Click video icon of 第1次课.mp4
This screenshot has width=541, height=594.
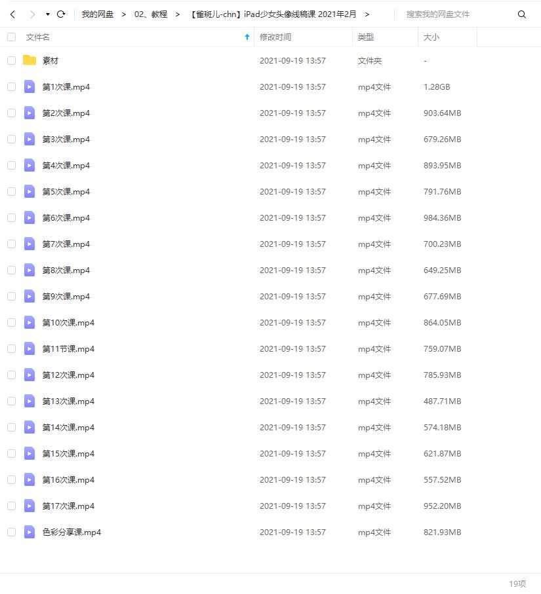point(30,86)
